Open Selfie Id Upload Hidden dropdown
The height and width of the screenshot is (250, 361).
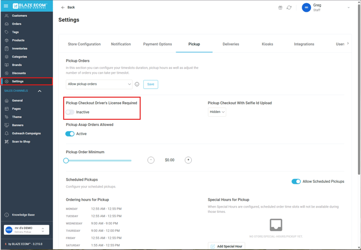coord(217,112)
